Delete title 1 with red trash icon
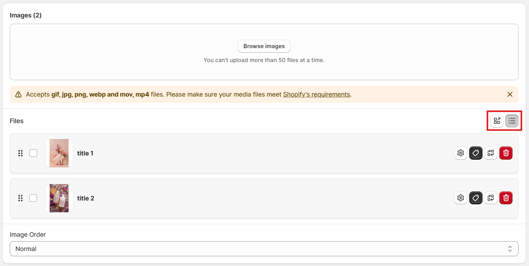This screenshot has width=529, height=266. pyautogui.click(x=506, y=153)
